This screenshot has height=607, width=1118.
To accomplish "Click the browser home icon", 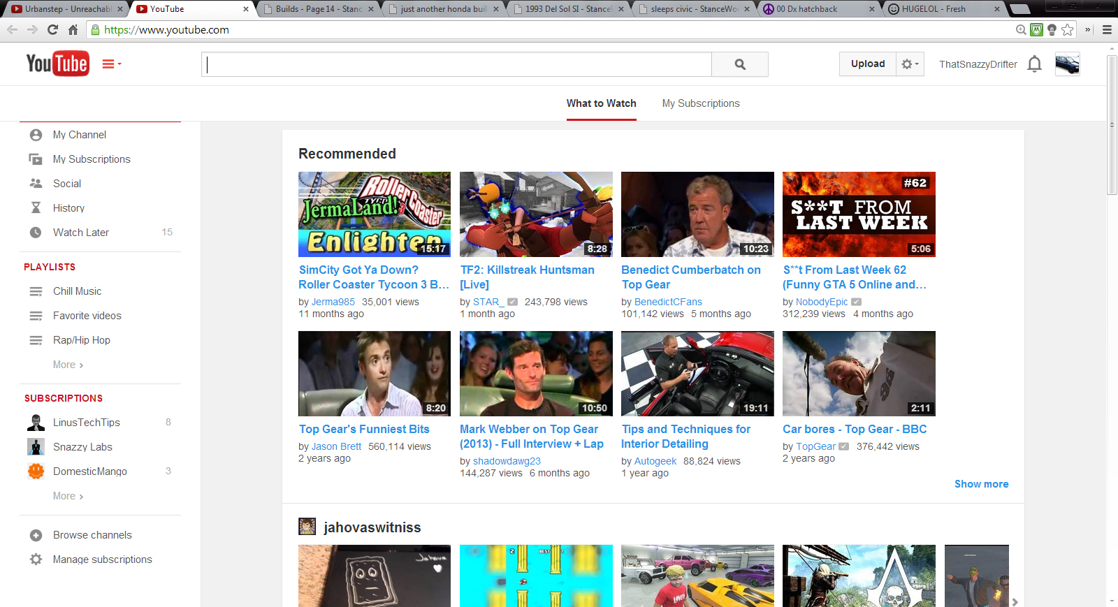I will tap(73, 30).
